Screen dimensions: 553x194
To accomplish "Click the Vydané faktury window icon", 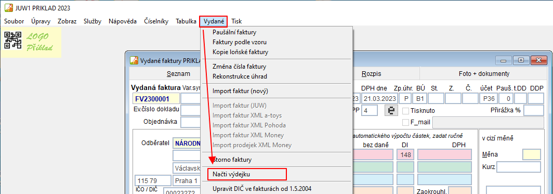I will click(134, 60).
